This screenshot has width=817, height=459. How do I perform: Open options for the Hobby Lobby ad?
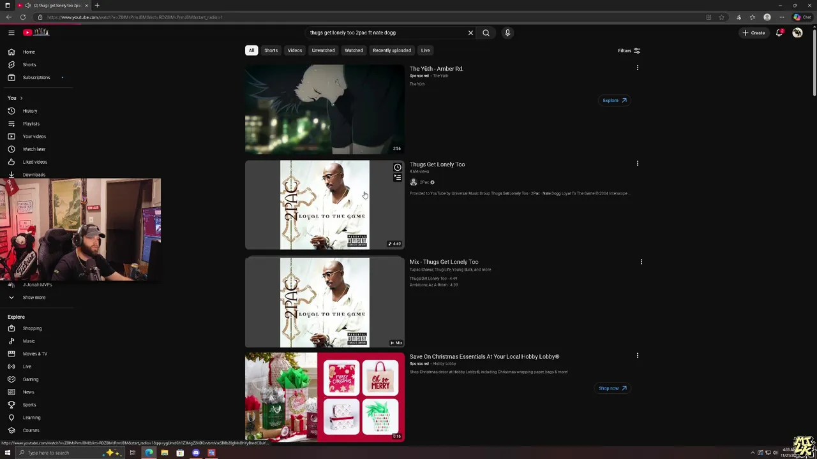(x=637, y=356)
